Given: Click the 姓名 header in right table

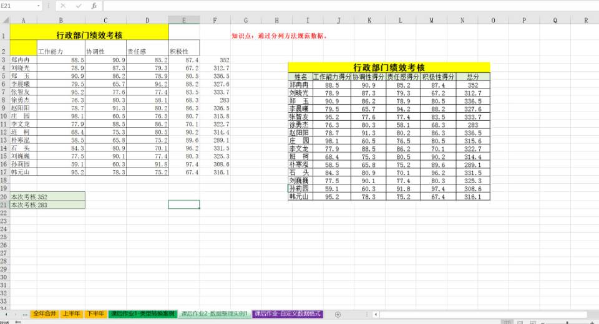Looking at the screenshot, I should (300, 77).
